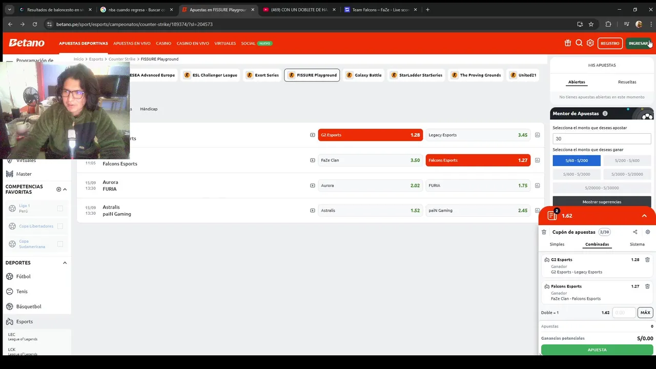Image resolution: width=656 pixels, height=369 pixels.
Task: Check the Copa Sudamericana favorite checkbox
Action: (x=60, y=244)
